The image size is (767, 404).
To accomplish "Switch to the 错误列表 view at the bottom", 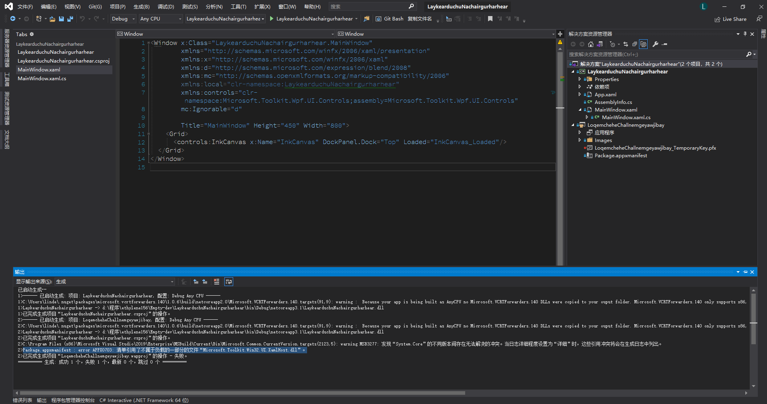I will (x=22, y=400).
